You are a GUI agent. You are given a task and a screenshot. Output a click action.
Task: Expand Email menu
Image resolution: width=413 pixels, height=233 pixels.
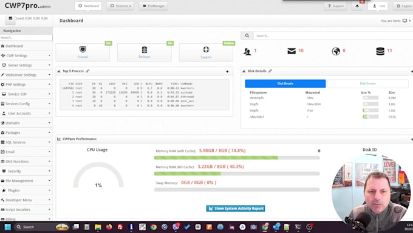[26, 152]
